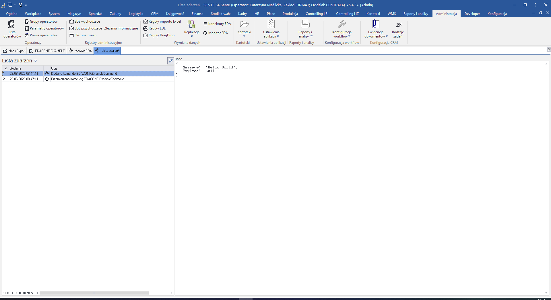551x300 pixels.
Task: Open quick access customize dropdown
Action: point(26,5)
